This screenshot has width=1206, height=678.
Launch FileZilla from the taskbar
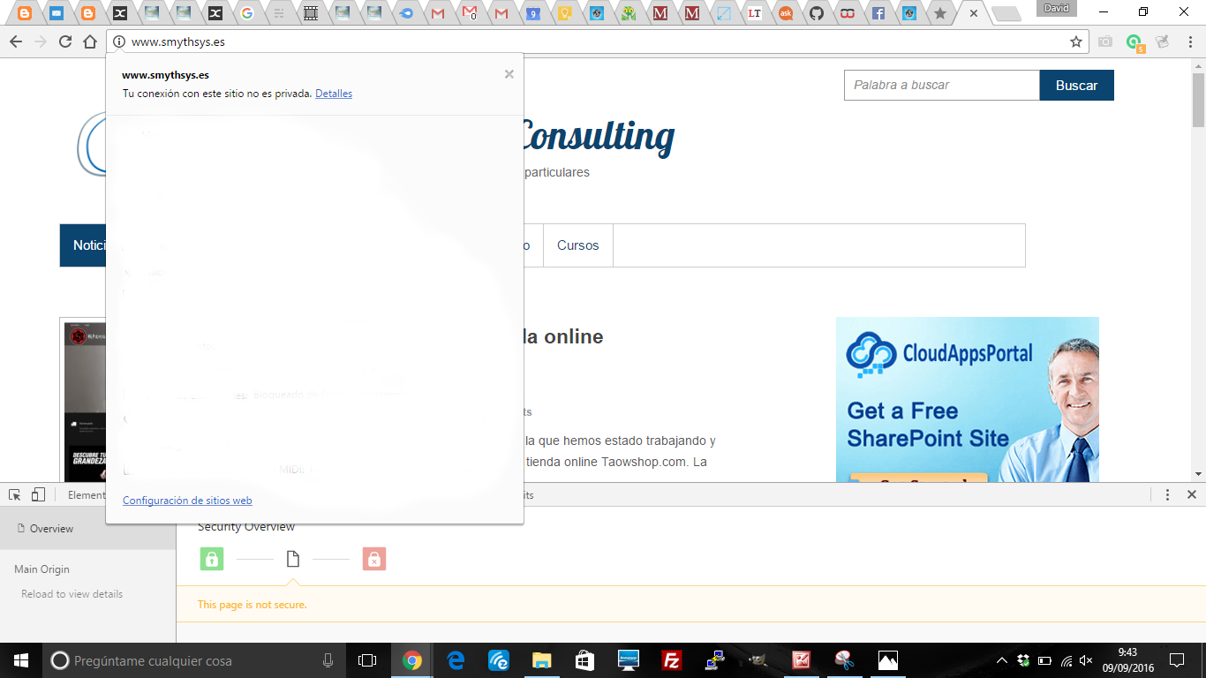pyautogui.click(x=672, y=660)
